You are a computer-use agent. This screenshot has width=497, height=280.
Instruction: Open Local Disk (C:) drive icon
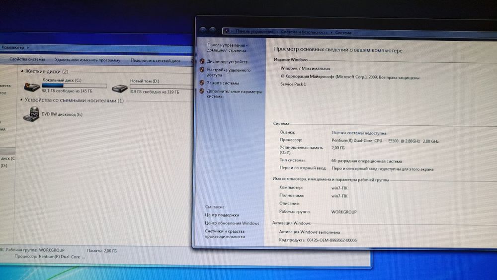pos(32,86)
